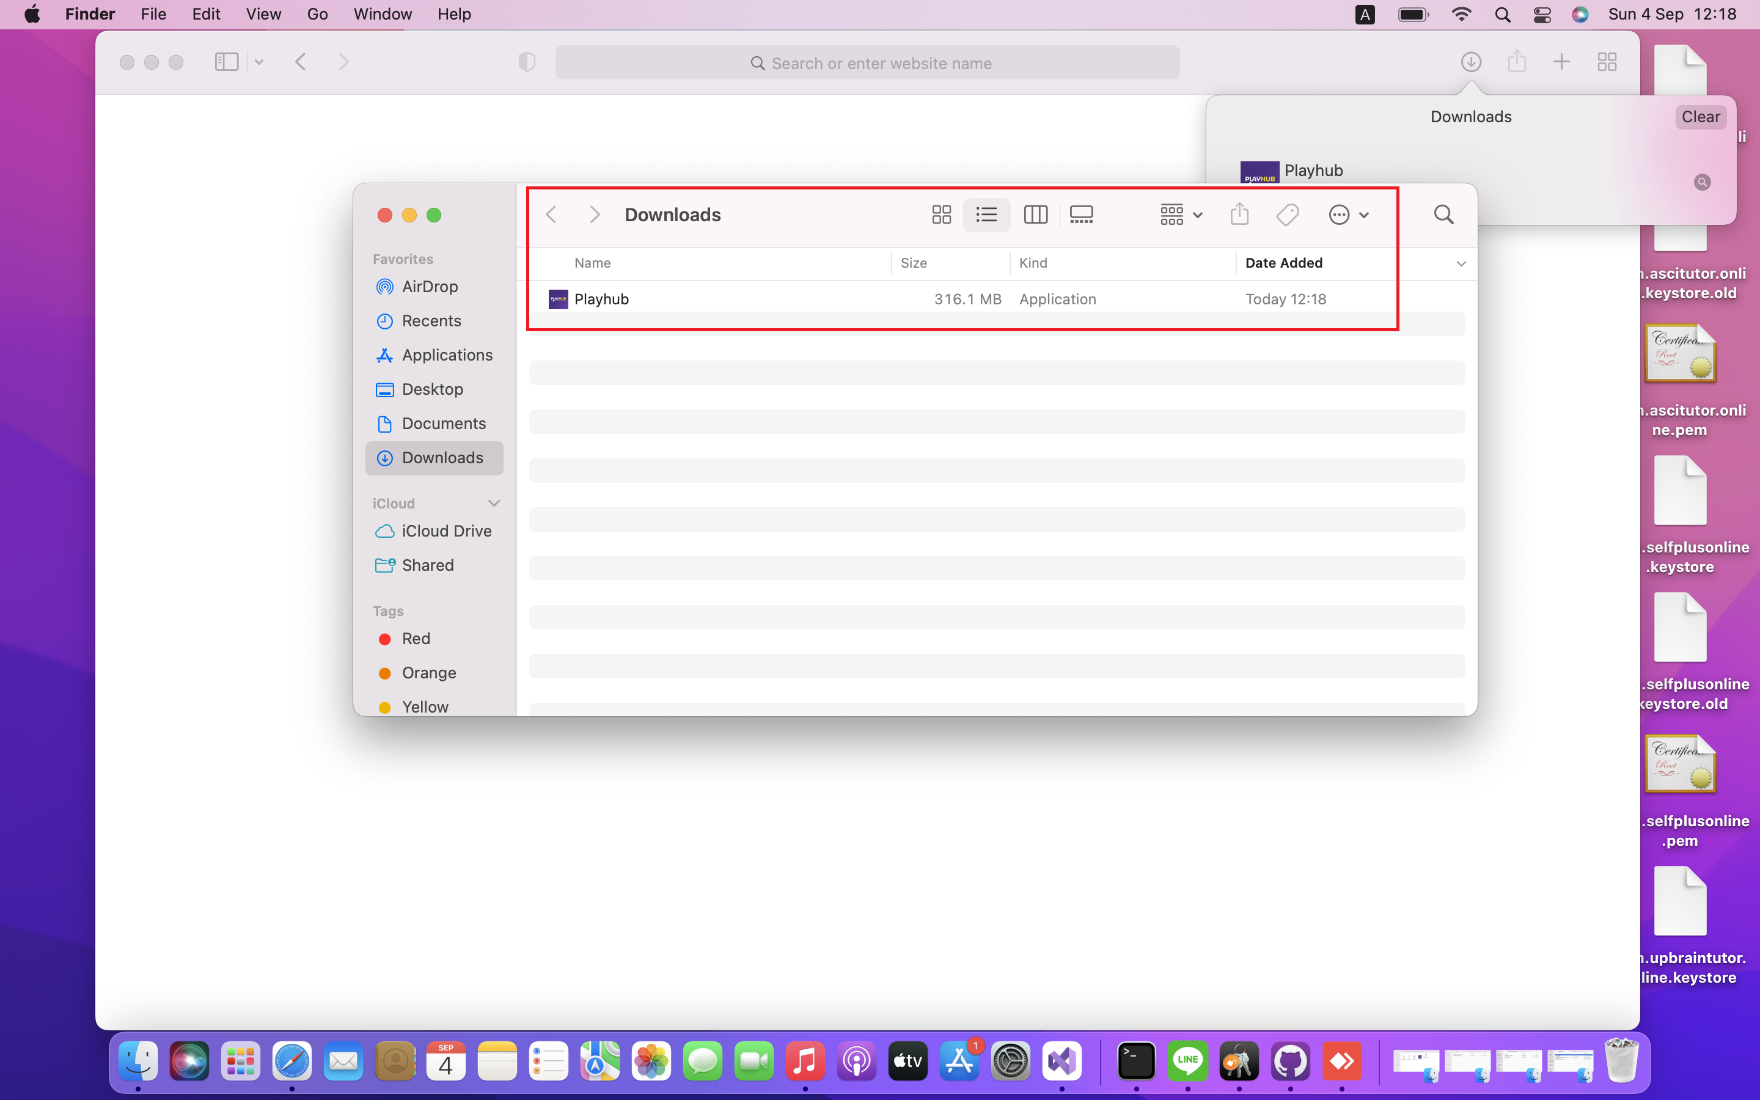Open the Apple menu
The image size is (1760, 1100).
32,14
